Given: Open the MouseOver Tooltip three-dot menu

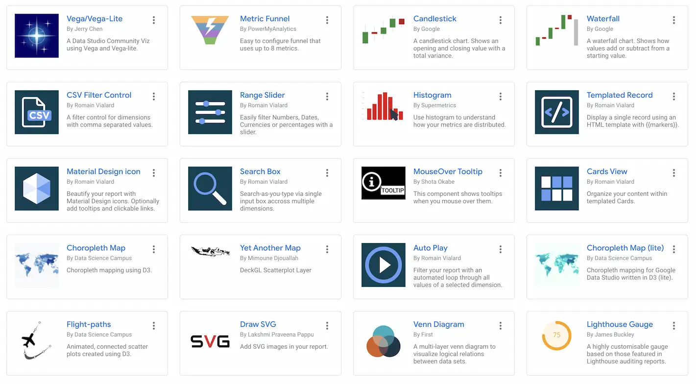Looking at the screenshot, I should coord(501,173).
